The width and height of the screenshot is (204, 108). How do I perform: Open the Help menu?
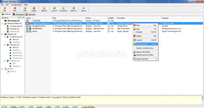(x=26, y=5)
